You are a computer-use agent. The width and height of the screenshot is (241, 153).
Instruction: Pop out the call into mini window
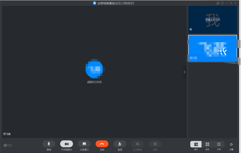[218, 3]
